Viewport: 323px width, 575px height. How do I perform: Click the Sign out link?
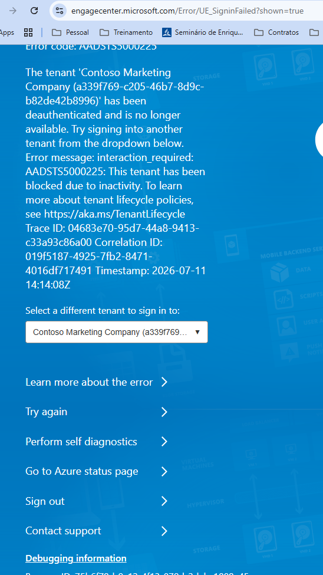click(x=45, y=501)
